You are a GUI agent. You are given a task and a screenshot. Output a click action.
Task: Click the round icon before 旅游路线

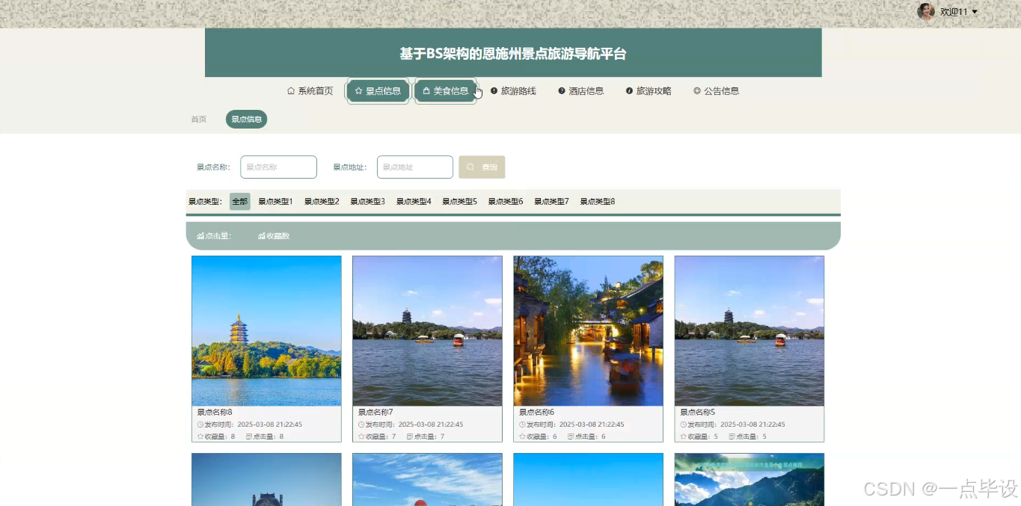tap(494, 91)
